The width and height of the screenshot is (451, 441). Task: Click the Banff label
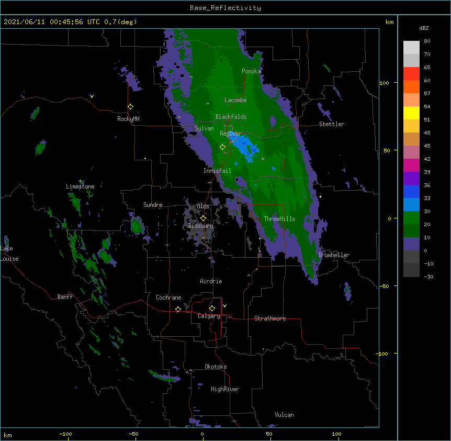65,297
